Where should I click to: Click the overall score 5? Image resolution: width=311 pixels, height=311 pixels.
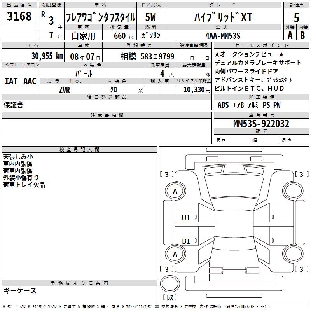(296, 17)
